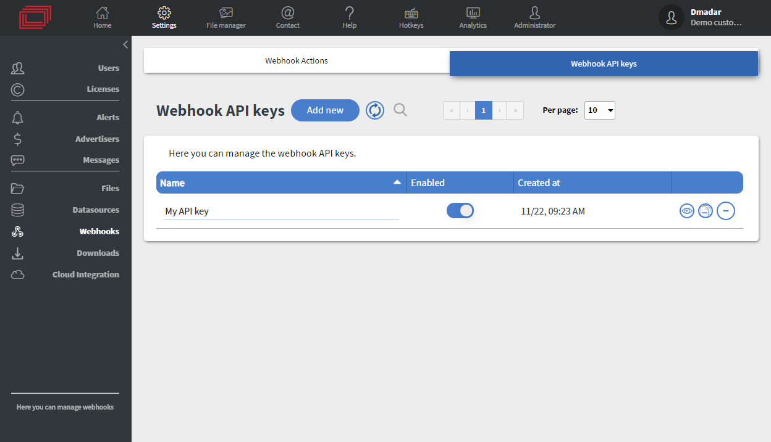Open search for webhook API keys
Viewport: 771px width, 442px height.
400,110
